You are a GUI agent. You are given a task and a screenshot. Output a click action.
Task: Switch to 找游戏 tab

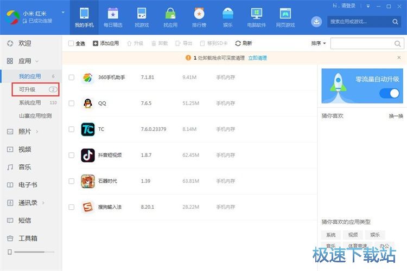point(142,17)
